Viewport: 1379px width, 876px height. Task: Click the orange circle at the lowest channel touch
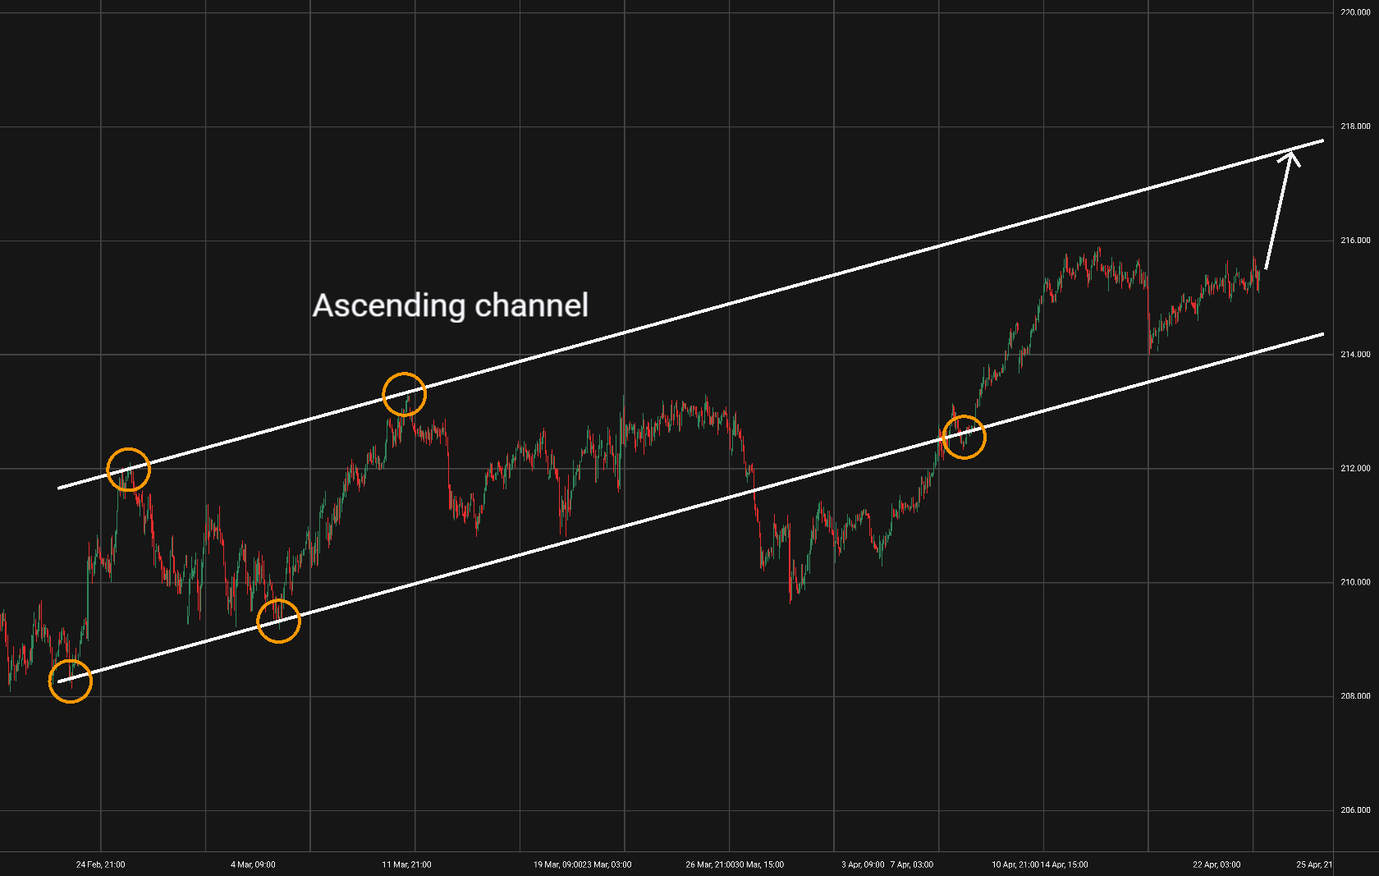click(70, 681)
